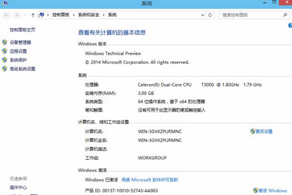Read the 阅读 Microsoft 软件许可条款 link
Screen dimensions: 292x195
pyautogui.click(x=150, y=180)
